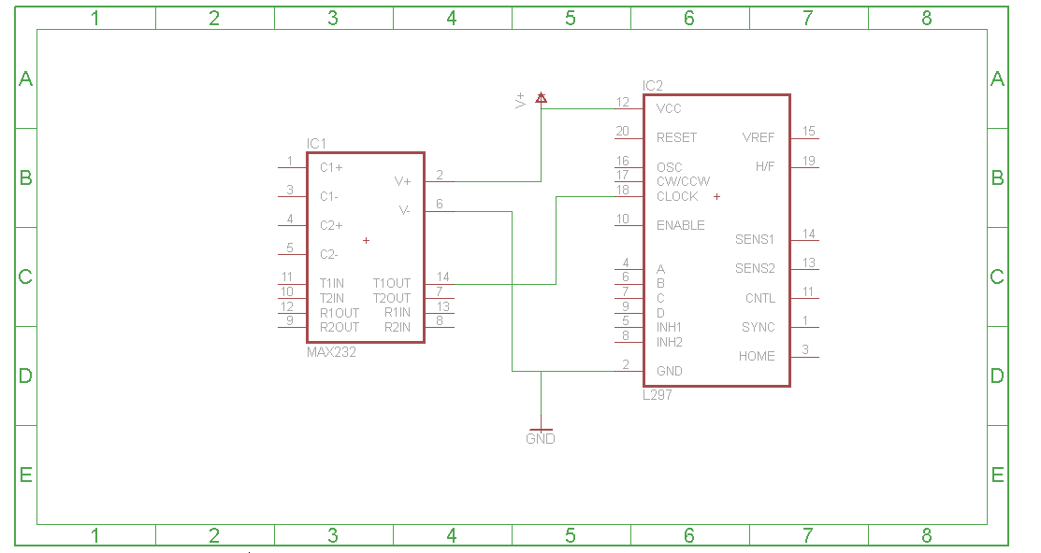
Task: Click the pin 3 stub at HOME
Action: 804,358
